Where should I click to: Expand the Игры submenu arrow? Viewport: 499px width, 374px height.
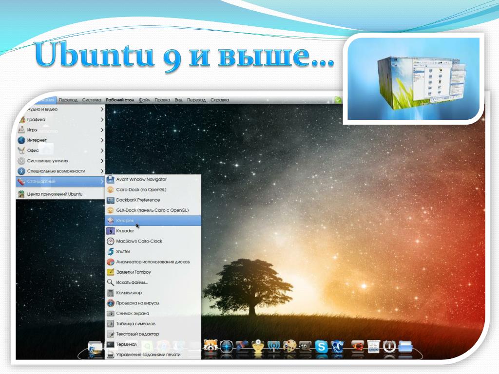tap(102, 130)
